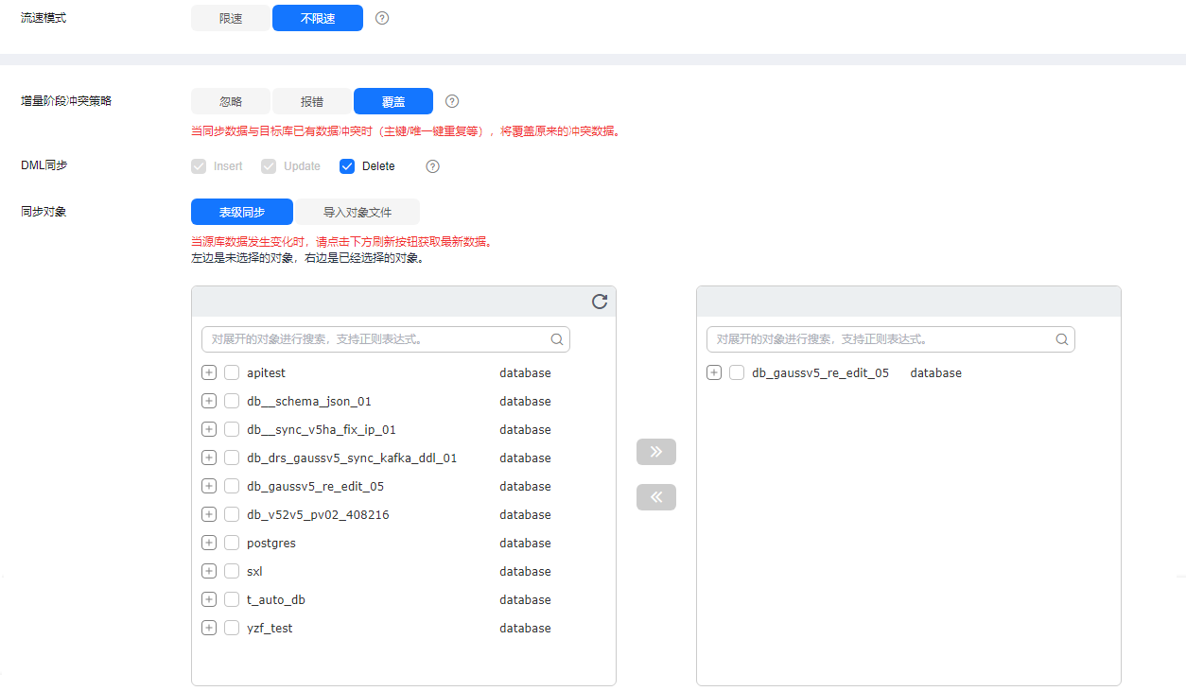
Task: Click the search magnifier in the right list
Action: 1062,339
